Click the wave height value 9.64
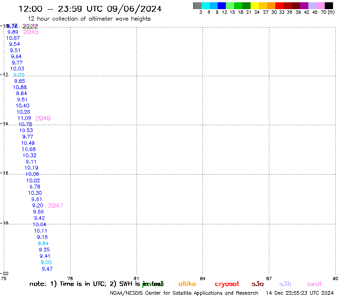This screenshot has height=297, width=339. click(16, 57)
